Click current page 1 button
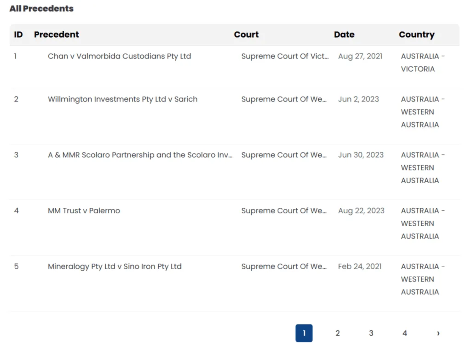This screenshot has width=471, height=343. tap(304, 333)
